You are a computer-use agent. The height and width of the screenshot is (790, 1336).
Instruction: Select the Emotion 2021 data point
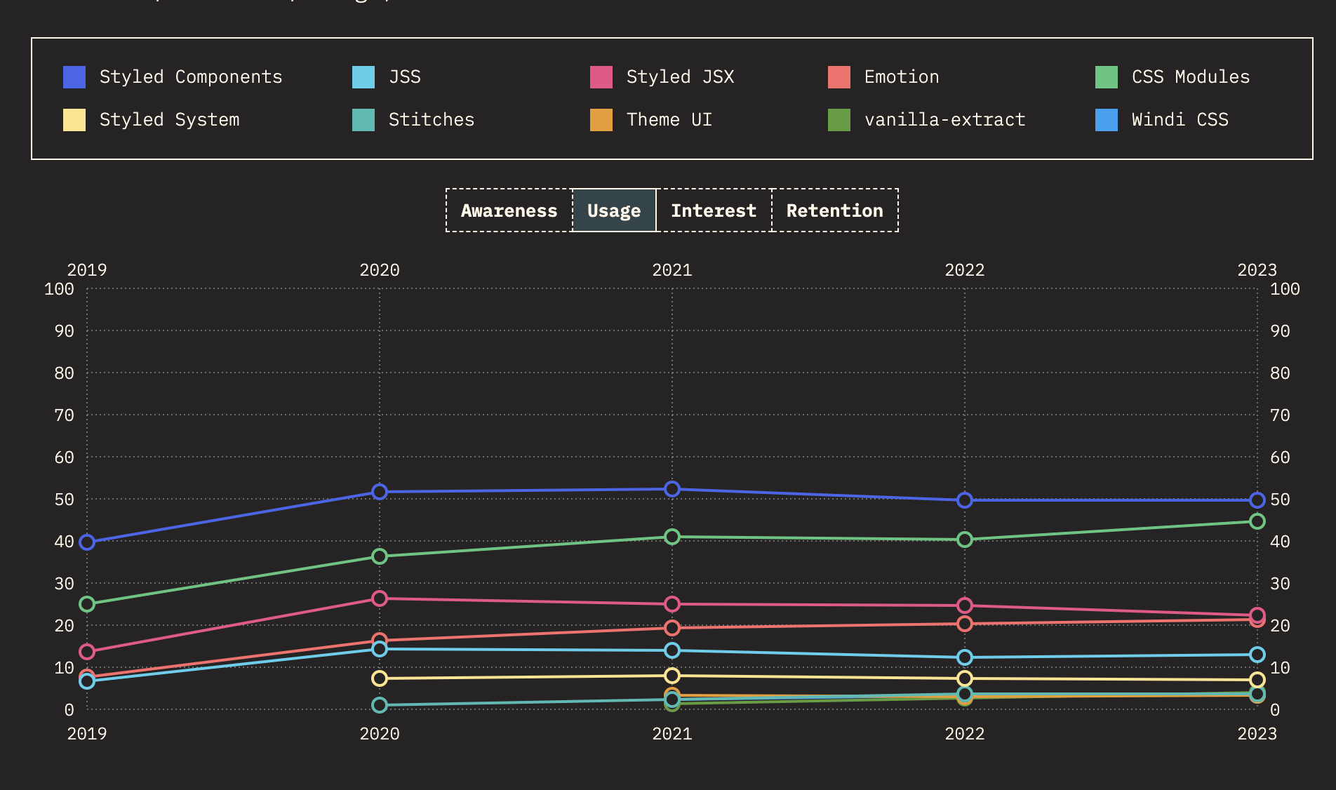pos(672,628)
